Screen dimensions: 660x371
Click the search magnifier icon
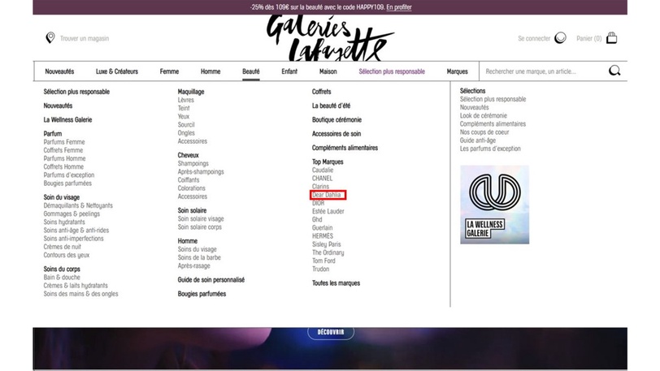click(614, 71)
